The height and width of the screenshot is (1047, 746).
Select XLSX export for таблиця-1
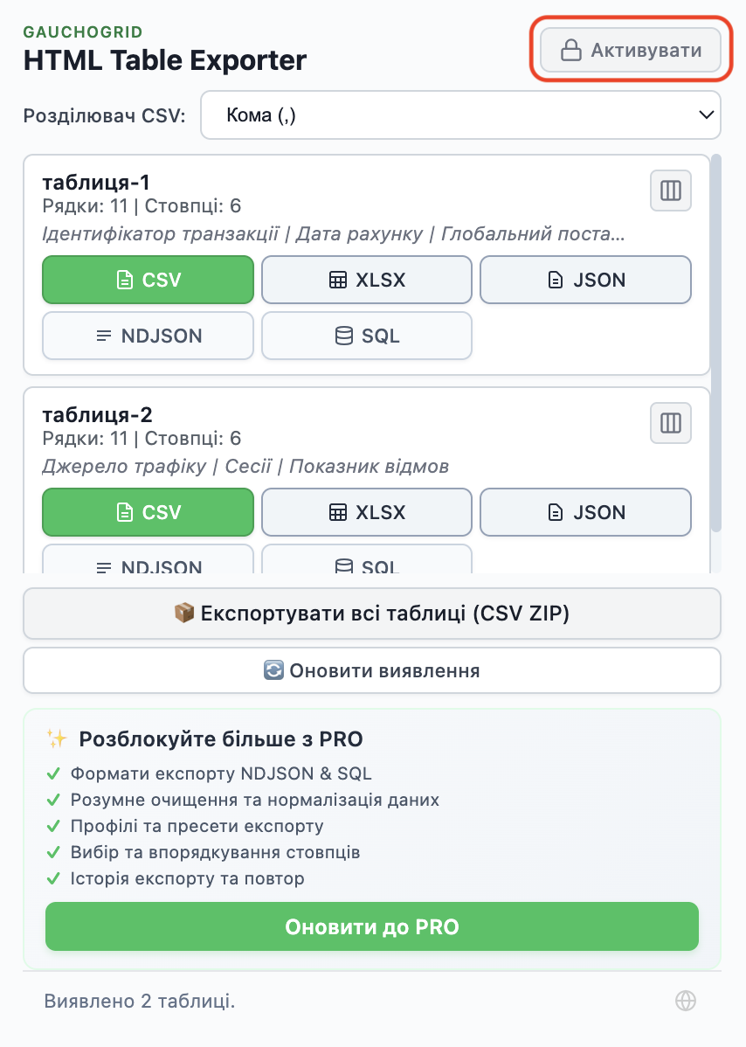[x=366, y=280]
